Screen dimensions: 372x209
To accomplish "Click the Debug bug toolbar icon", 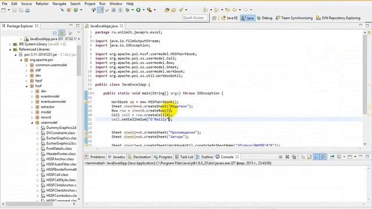I will pos(128,10).
